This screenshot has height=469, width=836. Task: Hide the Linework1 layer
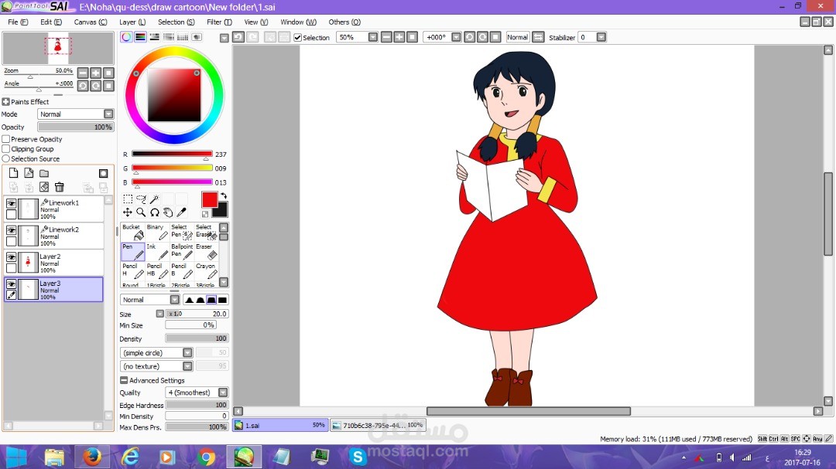11,203
